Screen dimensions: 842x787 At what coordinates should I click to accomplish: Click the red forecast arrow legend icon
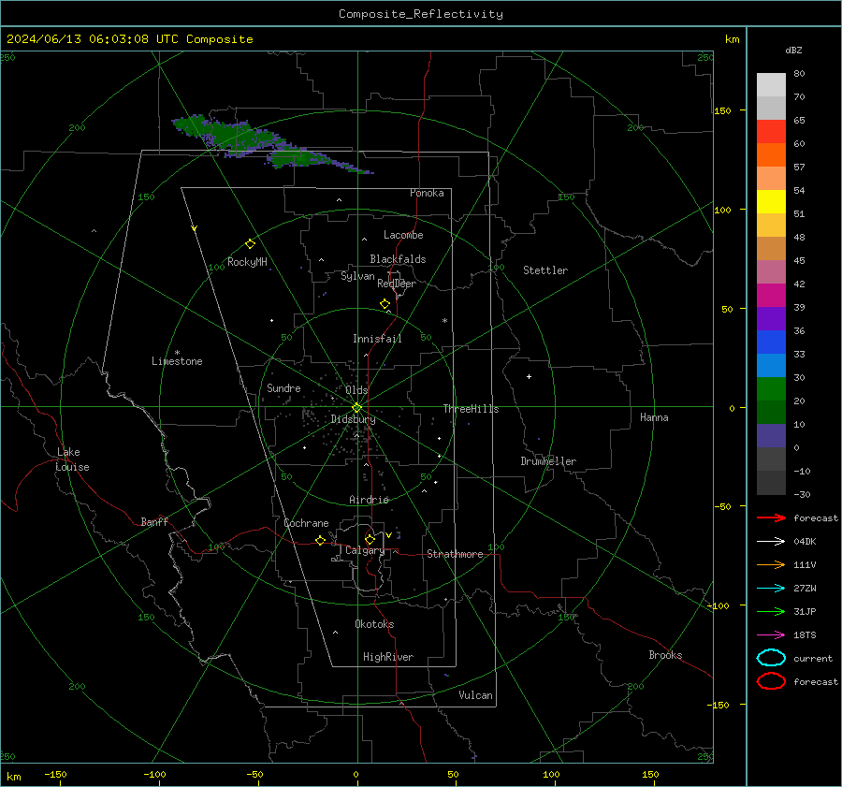pos(771,517)
